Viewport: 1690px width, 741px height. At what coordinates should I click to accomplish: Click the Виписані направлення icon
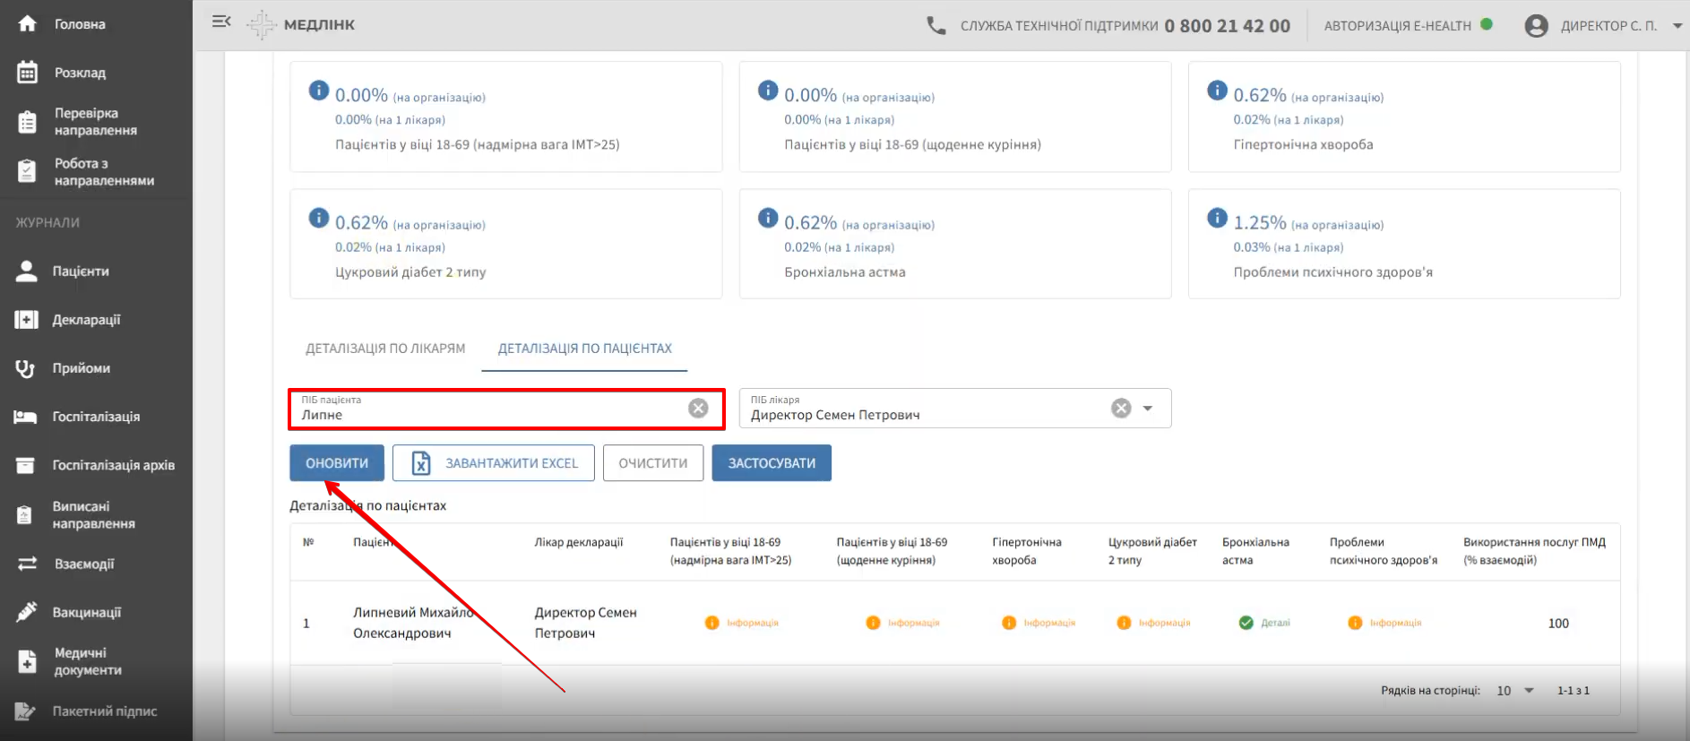point(26,515)
